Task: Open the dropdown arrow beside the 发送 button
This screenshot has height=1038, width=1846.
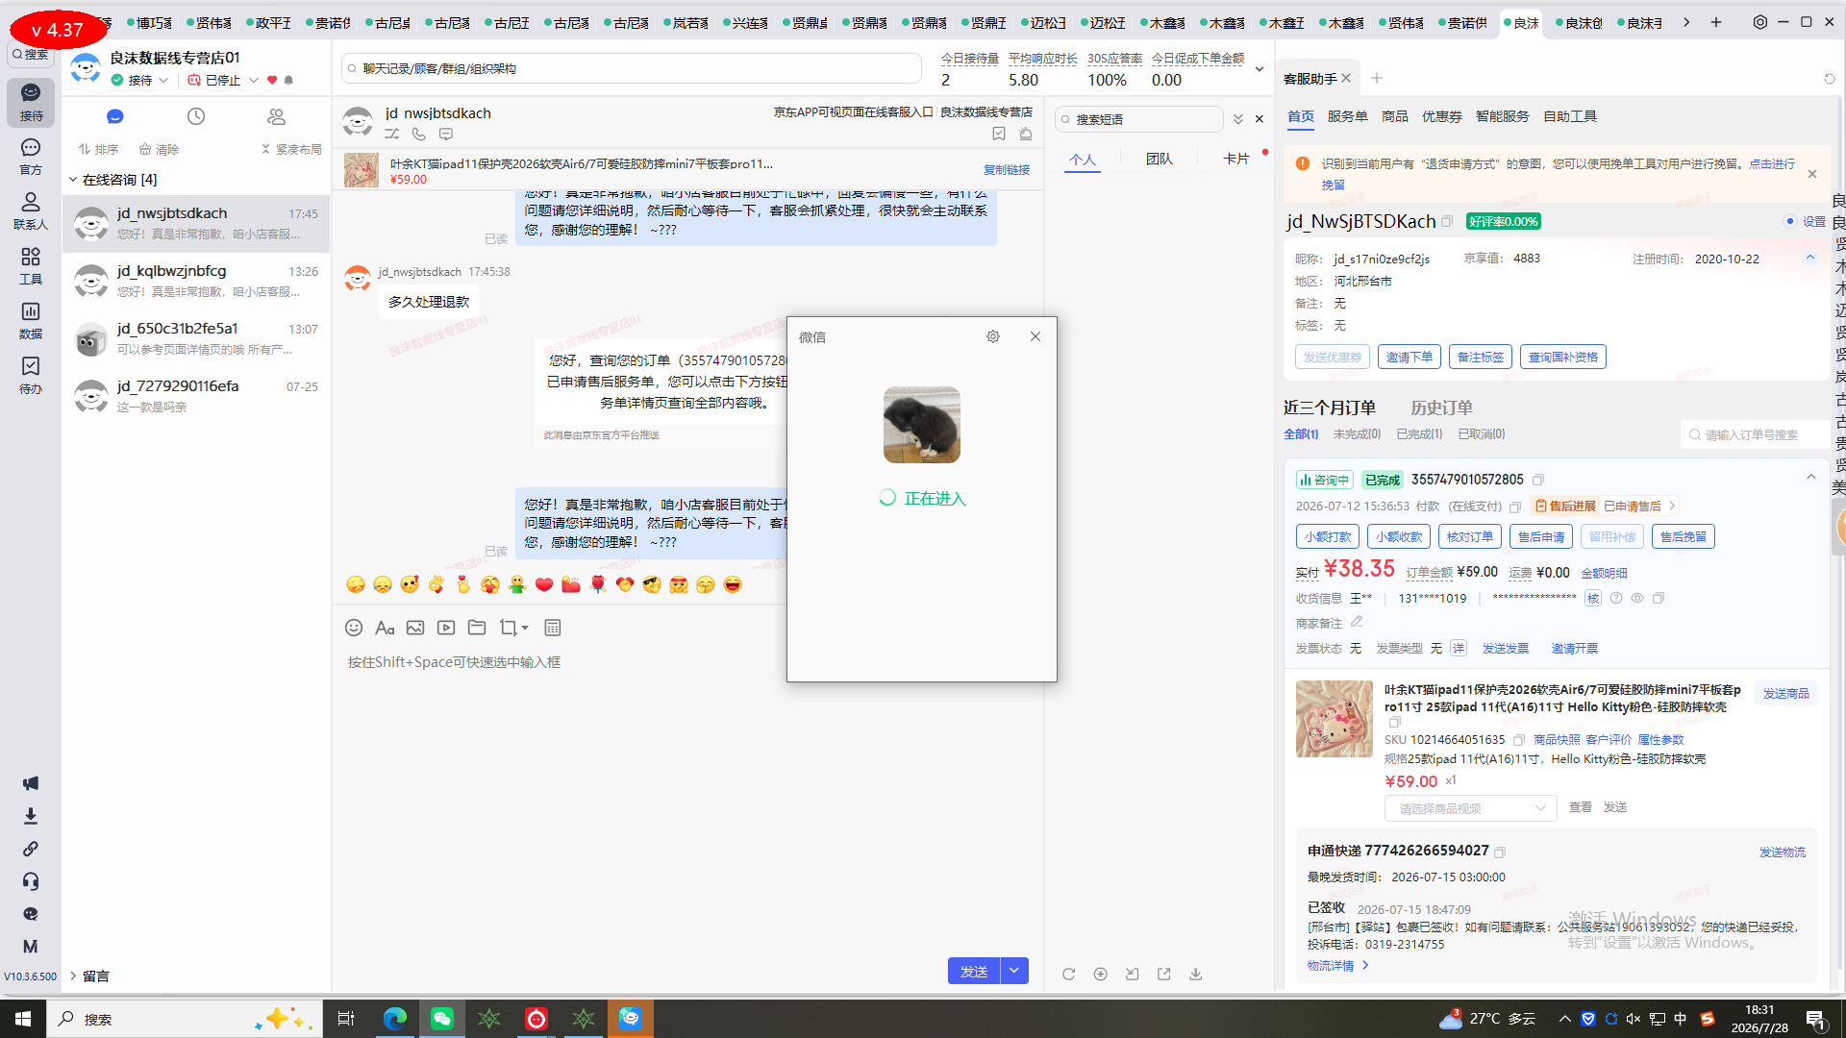Action: pos(1014,972)
